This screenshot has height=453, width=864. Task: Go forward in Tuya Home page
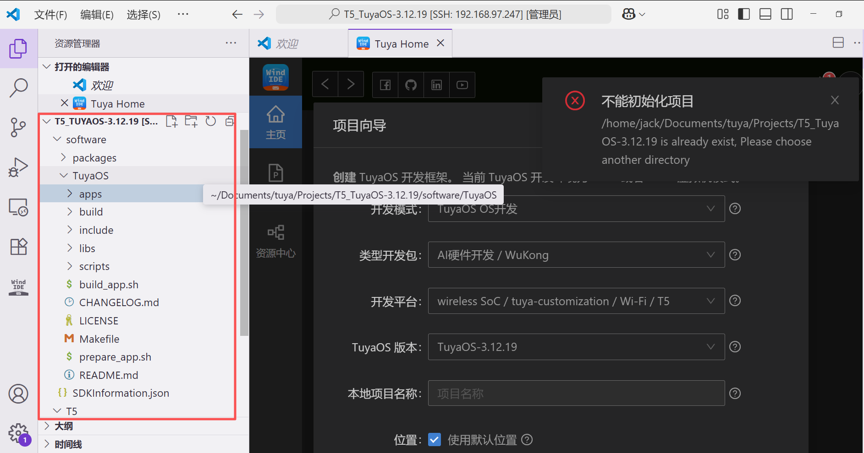[351, 84]
